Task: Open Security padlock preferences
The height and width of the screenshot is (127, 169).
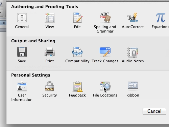Action: (x=50, y=86)
